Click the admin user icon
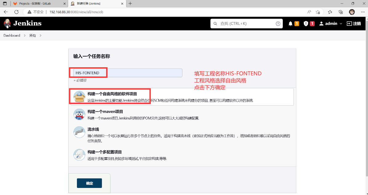 pos(321,24)
